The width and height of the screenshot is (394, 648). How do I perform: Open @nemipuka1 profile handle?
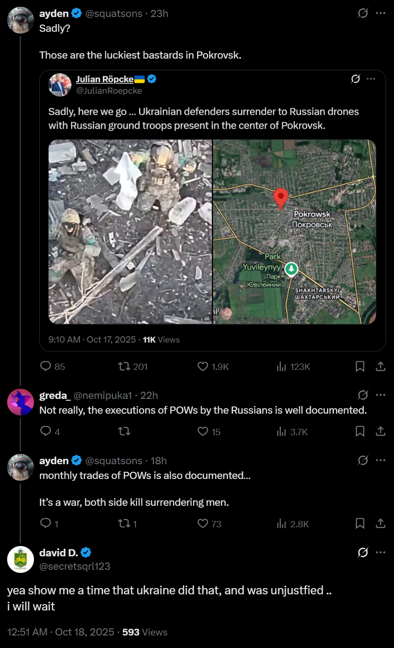click(x=103, y=395)
